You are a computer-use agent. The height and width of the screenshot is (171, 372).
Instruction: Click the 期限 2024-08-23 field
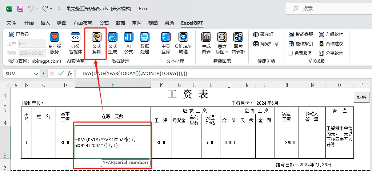[x=32, y=53]
